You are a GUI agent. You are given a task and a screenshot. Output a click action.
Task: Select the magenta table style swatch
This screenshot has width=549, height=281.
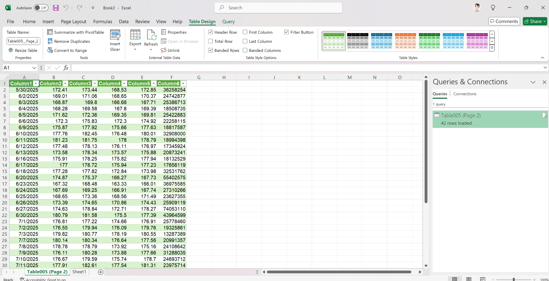tap(477, 41)
